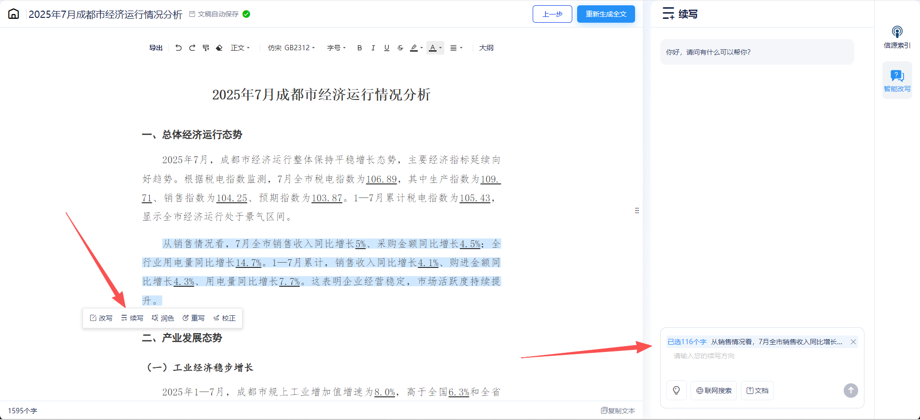Screen dimensions: 920x420
Task: Click the 导出 export button
Action: [156, 48]
